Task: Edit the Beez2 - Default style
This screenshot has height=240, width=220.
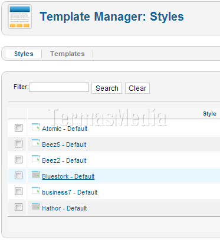Action: (x=64, y=160)
